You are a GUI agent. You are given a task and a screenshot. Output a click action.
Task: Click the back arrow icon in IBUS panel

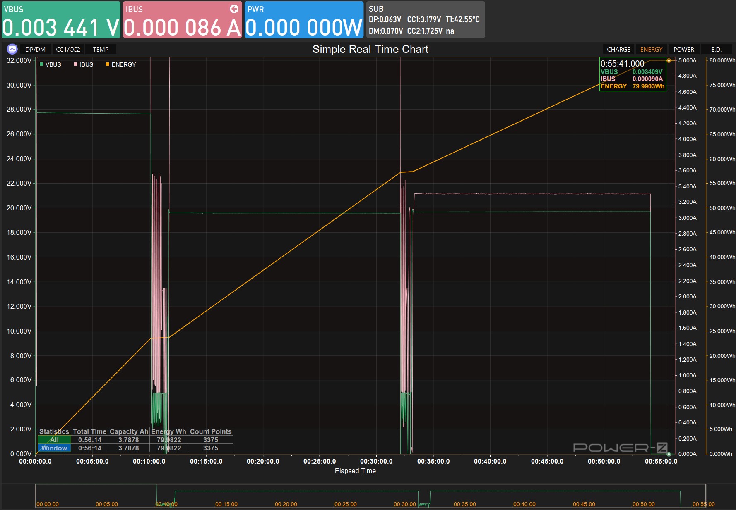[x=234, y=9]
